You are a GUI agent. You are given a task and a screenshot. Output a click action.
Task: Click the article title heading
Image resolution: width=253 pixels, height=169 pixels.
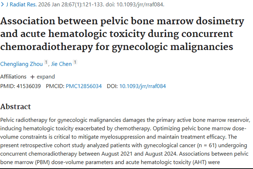(121, 33)
